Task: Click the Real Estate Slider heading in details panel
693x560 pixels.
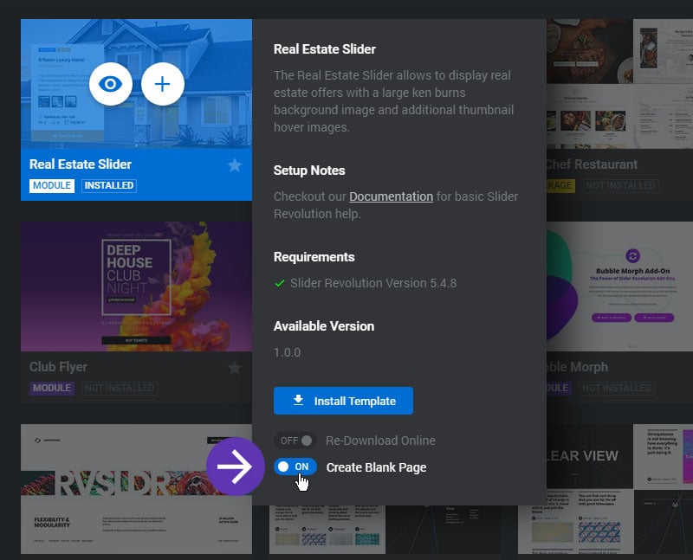Action: coord(324,49)
